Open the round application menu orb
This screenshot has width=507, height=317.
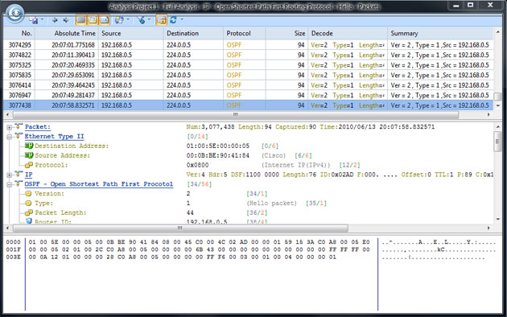(x=14, y=13)
